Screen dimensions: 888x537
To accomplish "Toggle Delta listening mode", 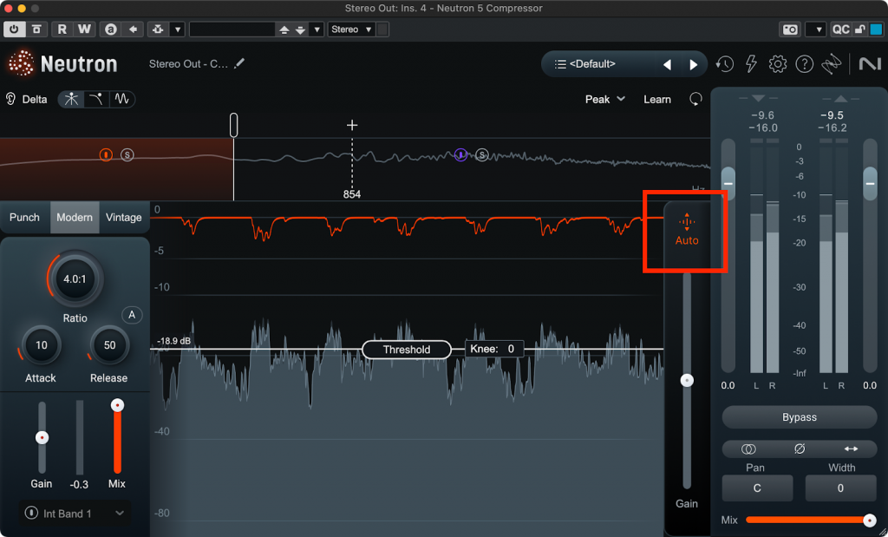I will click(x=26, y=99).
